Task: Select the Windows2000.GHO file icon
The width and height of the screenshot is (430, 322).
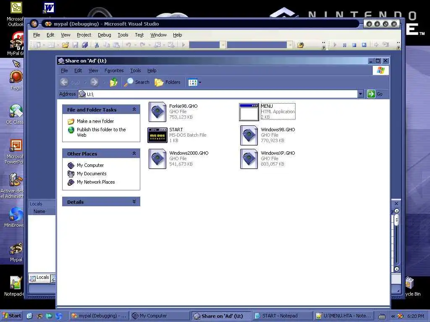Action: pyautogui.click(x=157, y=159)
